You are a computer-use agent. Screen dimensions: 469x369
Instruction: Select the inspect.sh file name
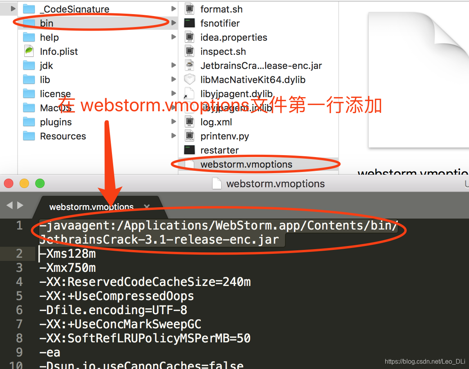(x=223, y=51)
